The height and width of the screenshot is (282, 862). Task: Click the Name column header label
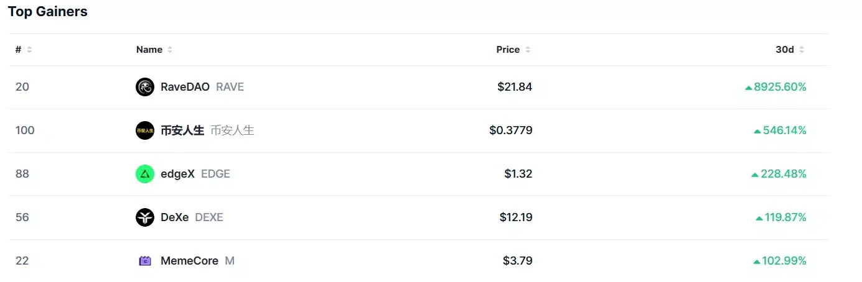[x=149, y=50]
